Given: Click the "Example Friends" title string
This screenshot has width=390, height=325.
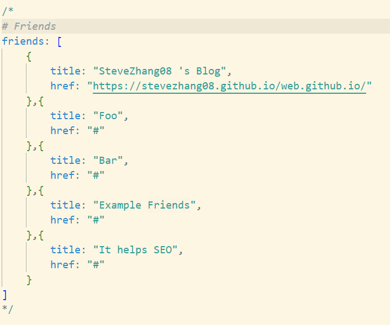Looking at the screenshot, I should (144, 205).
